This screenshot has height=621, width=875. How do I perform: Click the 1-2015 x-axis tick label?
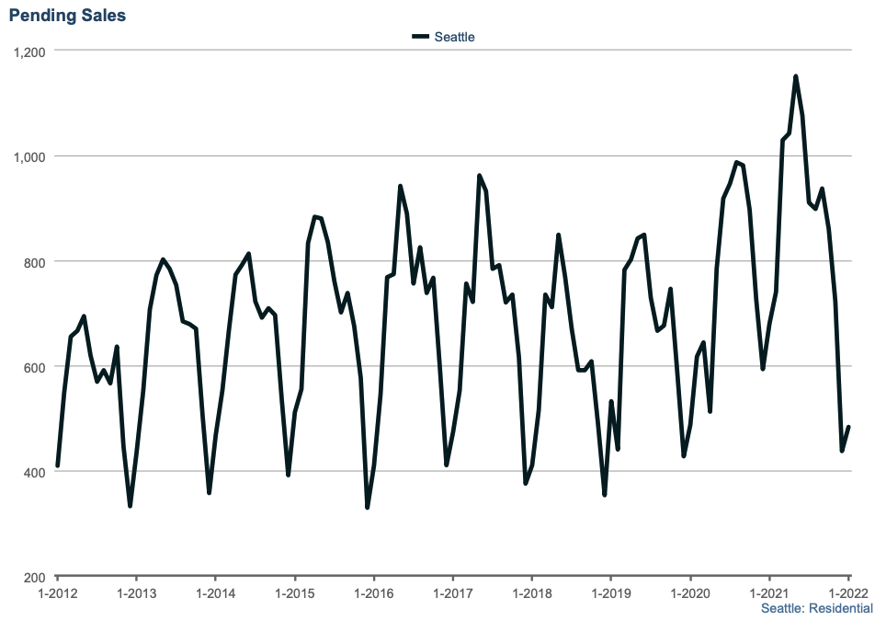[294, 593]
